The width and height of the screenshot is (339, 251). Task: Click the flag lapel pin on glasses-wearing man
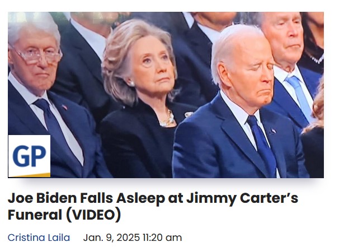65,107
